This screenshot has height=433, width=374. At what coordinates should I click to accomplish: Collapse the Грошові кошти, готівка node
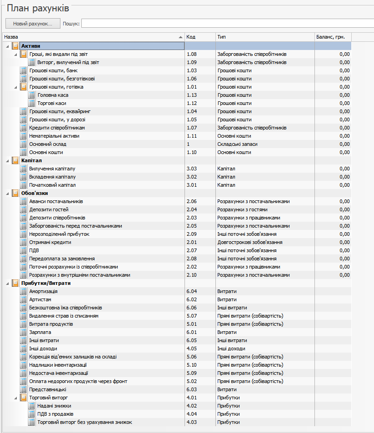coord(15,87)
